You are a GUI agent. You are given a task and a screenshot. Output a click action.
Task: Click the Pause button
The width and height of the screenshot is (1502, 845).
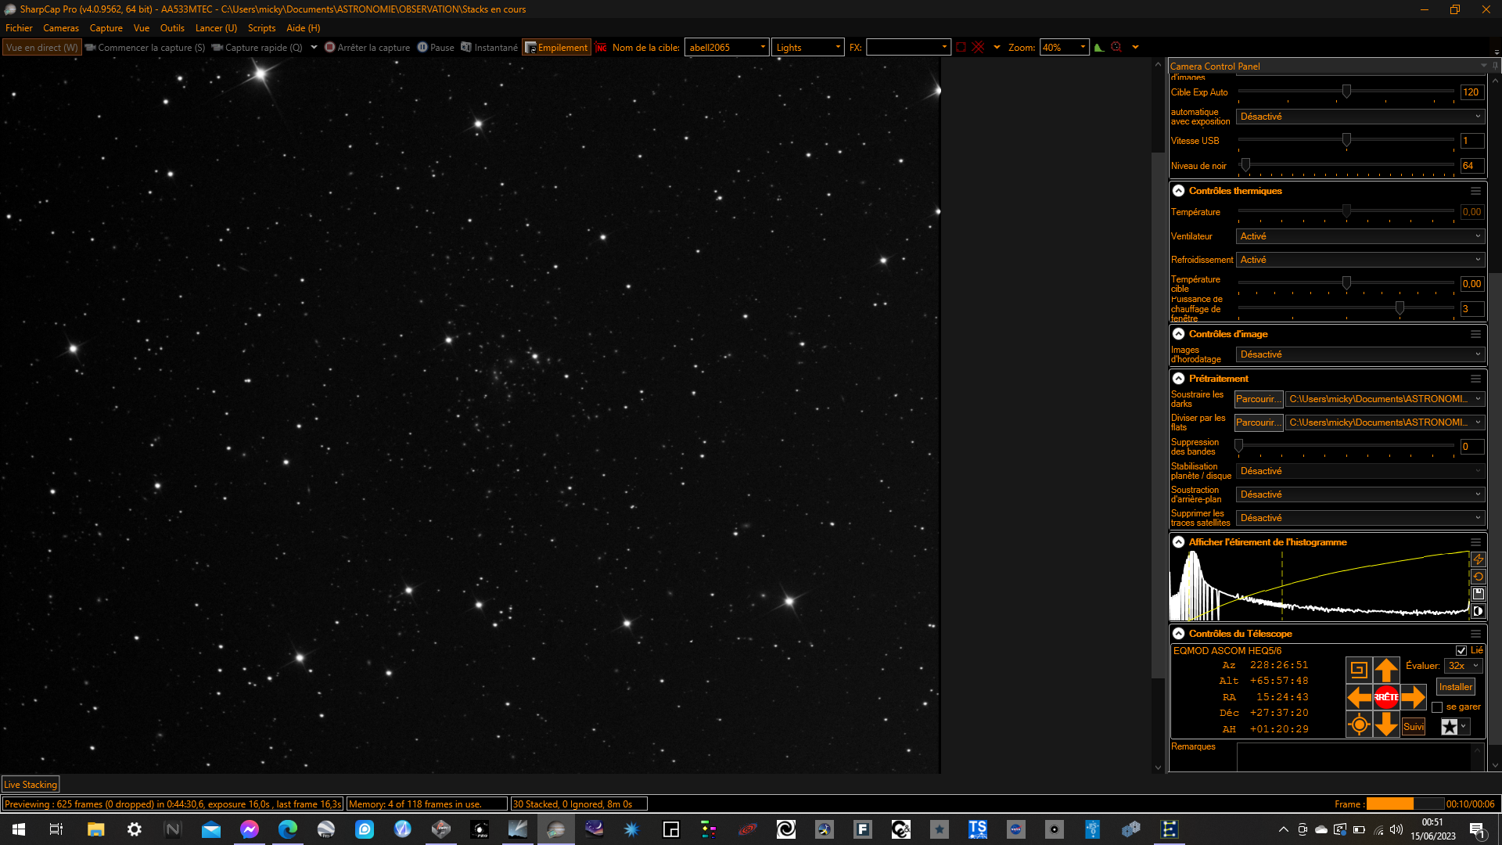coord(436,47)
